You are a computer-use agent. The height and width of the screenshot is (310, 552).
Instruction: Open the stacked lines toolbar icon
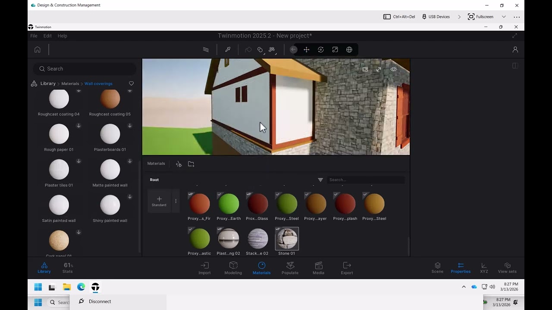coord(206,50)
